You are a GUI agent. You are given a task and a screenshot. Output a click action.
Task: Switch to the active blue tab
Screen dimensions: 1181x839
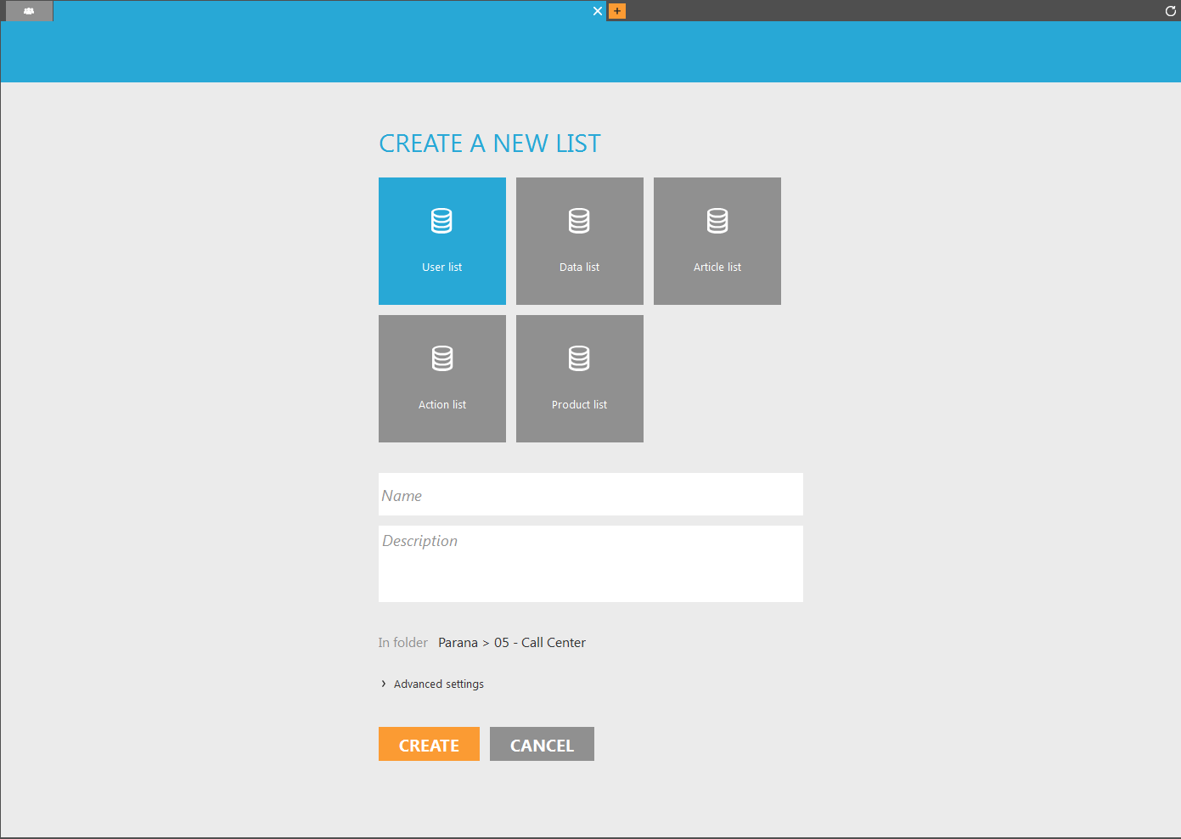coord(323,11)
